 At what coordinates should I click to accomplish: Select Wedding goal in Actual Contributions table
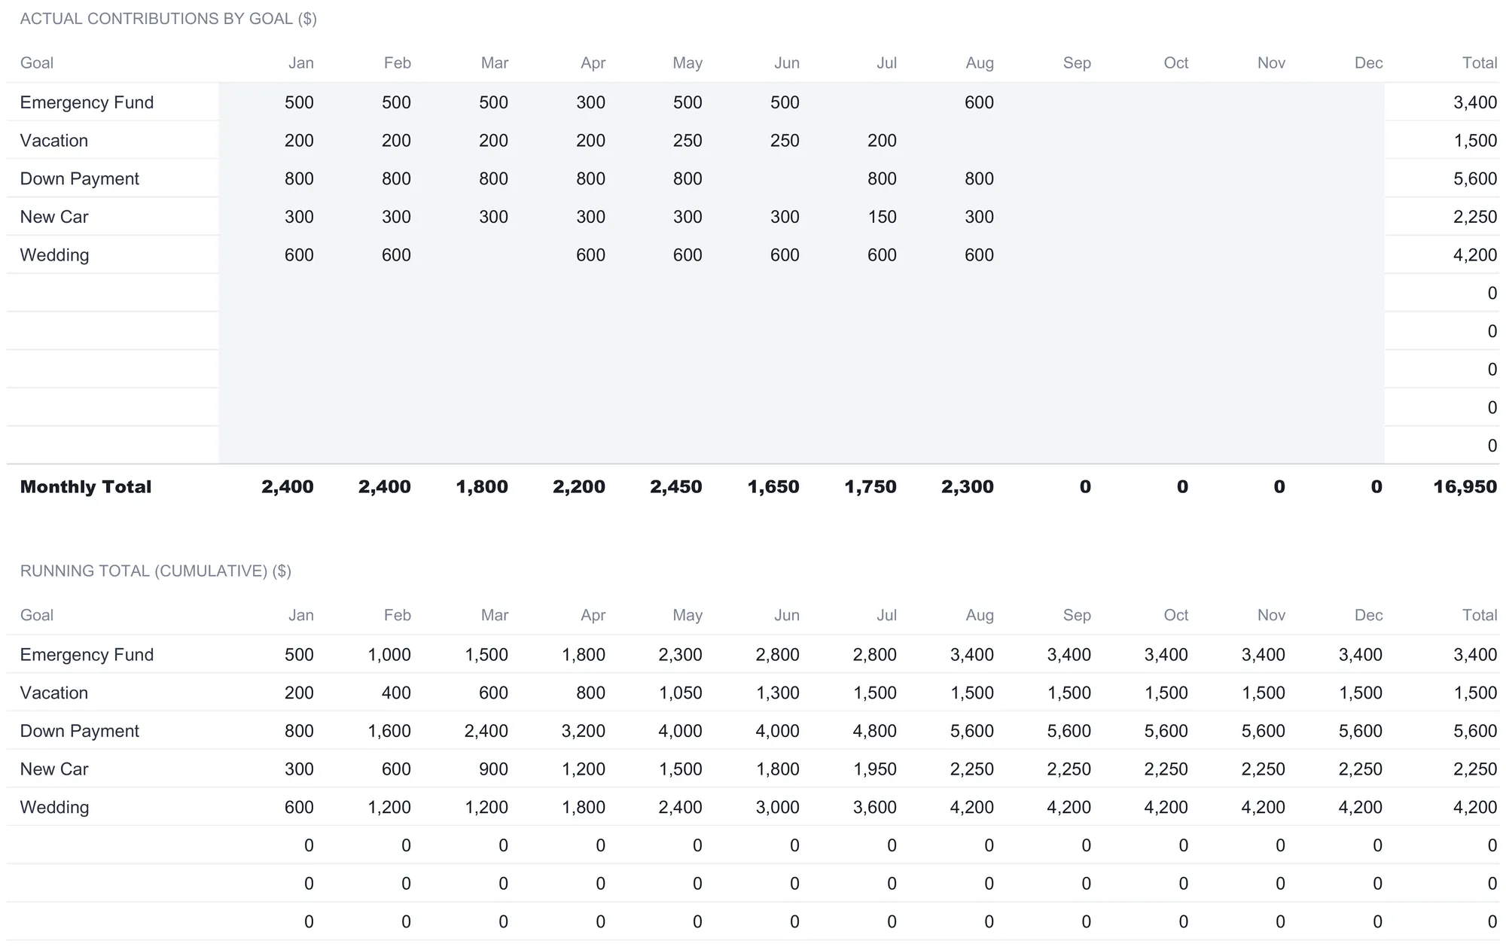tap(54, 255)
